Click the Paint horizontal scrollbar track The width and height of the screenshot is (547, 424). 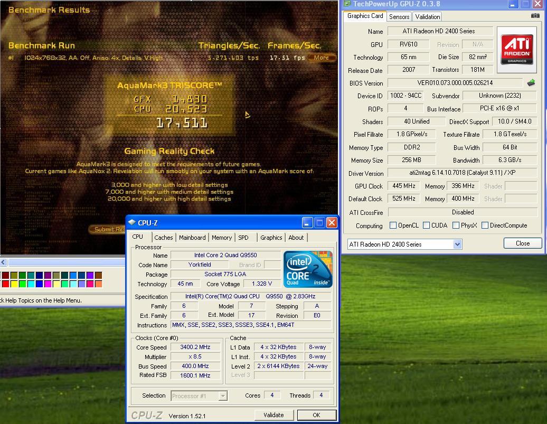66,262
